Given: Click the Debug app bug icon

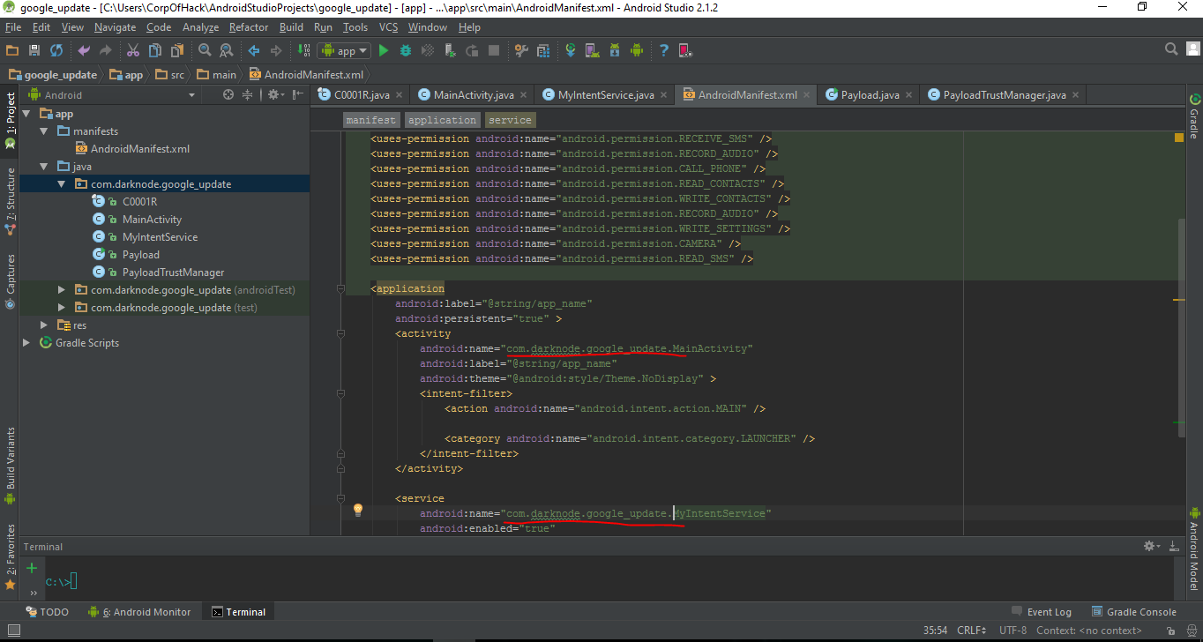Looking at the screenshot, I should 406,51.
